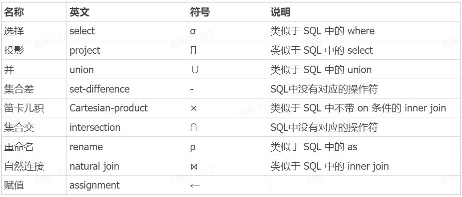
Task: Click the 笛卡儿积 name cell
Action: coord(24,108)
